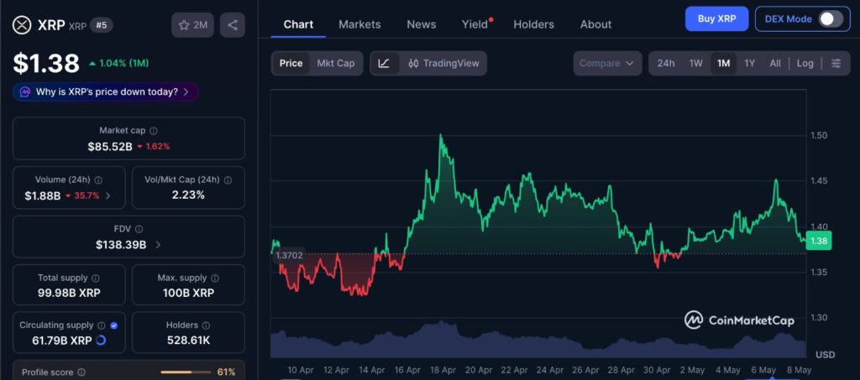Click the 61.79B XRP circulating supply
This screenshot has height=380, width=860.
[x=62, y=341]
